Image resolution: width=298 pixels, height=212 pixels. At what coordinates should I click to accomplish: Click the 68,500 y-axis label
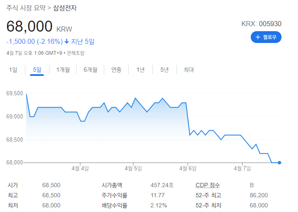(x=15, y=140)
